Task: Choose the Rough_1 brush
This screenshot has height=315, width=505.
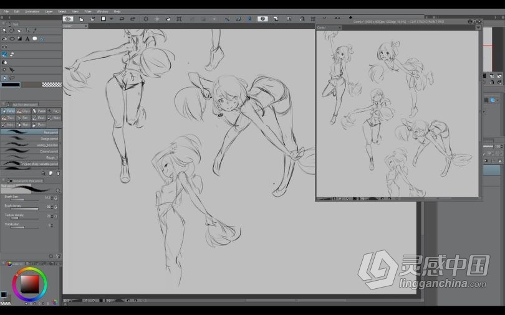Action: 29,157
